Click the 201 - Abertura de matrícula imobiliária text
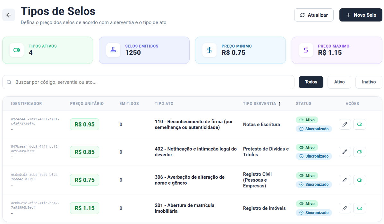 (184, 208)
